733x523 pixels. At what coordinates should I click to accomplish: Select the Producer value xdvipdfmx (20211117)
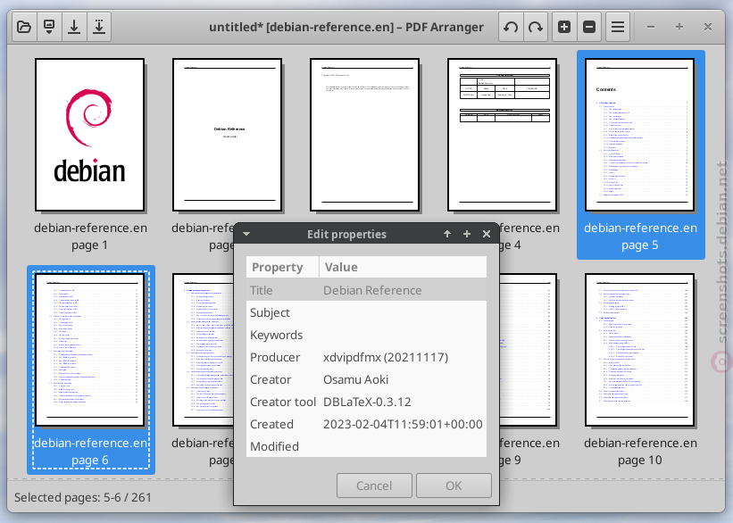click(386, 358)
